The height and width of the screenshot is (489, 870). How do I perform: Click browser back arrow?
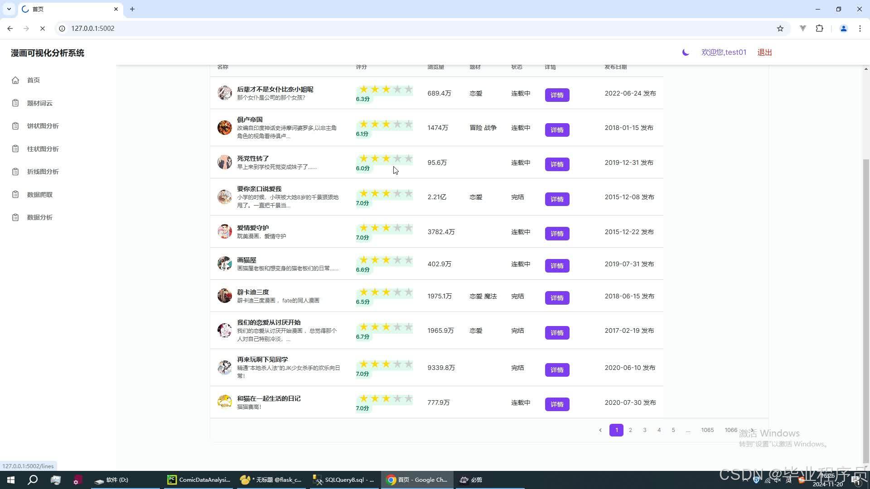(x=10, y=28)
